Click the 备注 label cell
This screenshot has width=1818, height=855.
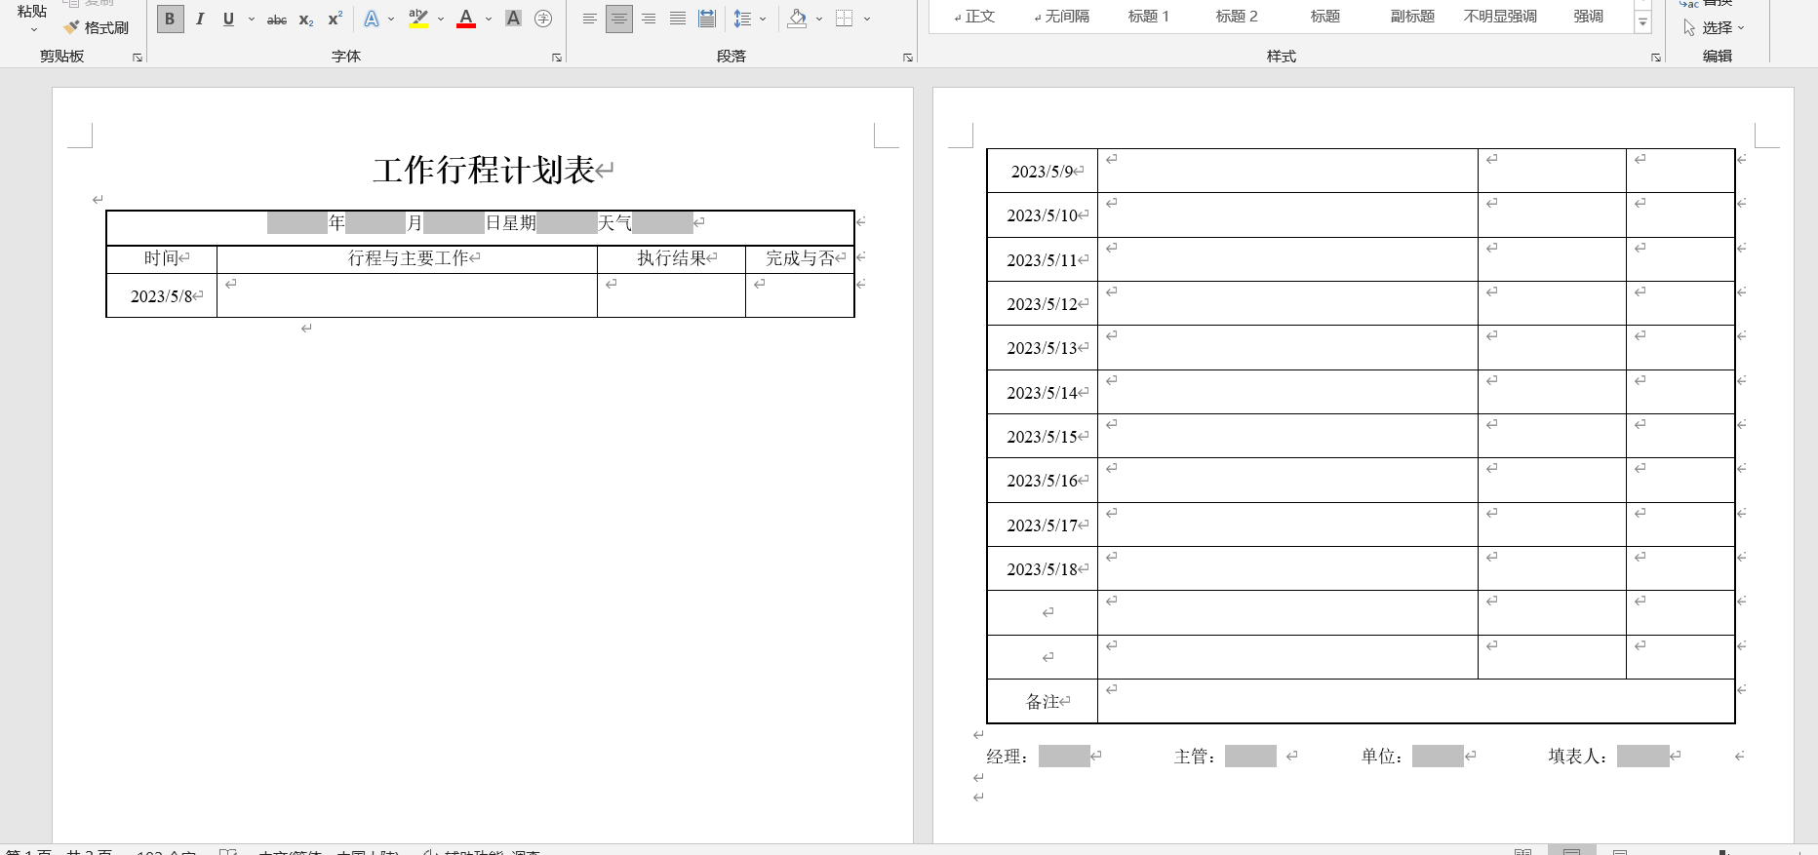pyautogui.click(x=1043, y=701)
